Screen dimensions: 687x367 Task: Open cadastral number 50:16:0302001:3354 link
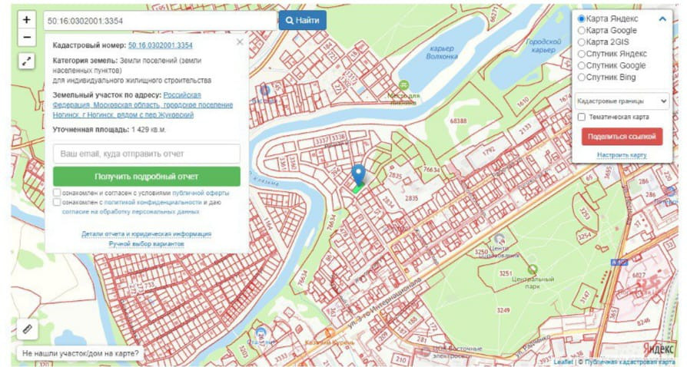pyautogui.click(x=161, y=45)
